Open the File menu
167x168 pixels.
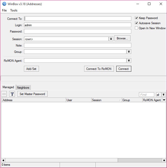pos(4,10)
